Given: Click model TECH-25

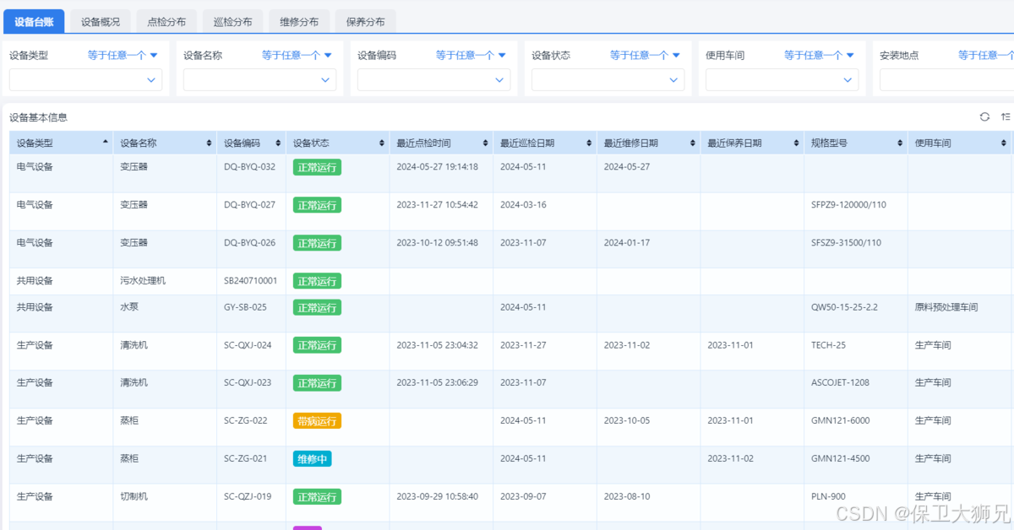Looking at the screenshot, I should (x=828, y=345).
